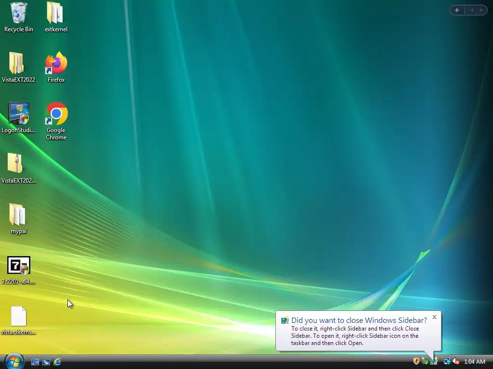Click the green checkmark tray icon
This screenshot has width=493, height=369.
pos(425,361)
